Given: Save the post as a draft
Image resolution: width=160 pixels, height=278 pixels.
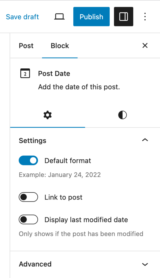Looking at the screenshot, I should 22,17.
